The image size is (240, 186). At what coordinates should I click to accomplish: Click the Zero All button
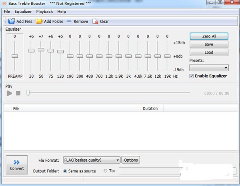209,36
